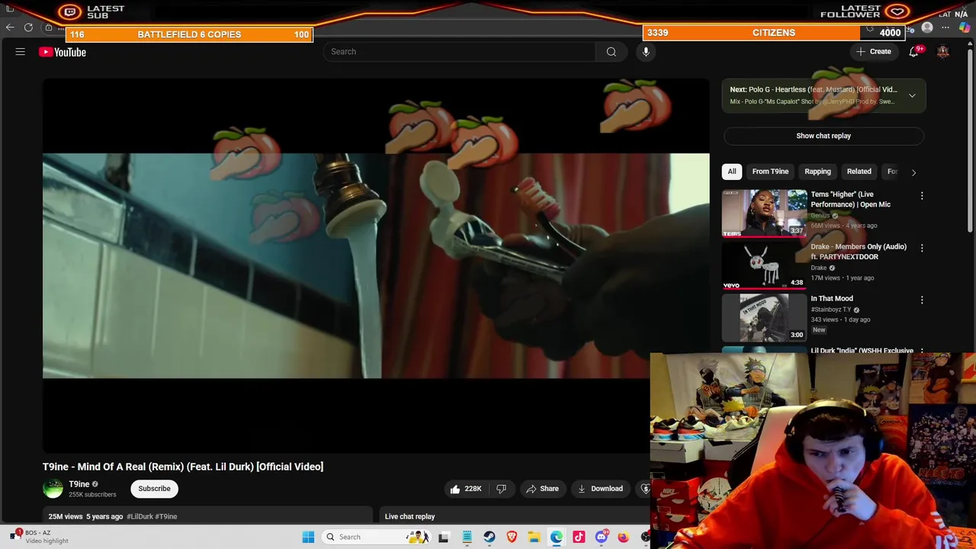The image size is (976, 549).
Task: Open the browser three-dot settings menu
Action: coord(945,27)
